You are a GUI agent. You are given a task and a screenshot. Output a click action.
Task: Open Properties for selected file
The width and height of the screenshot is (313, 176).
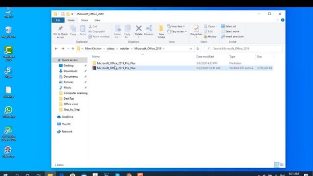click(x=196, y=31)
